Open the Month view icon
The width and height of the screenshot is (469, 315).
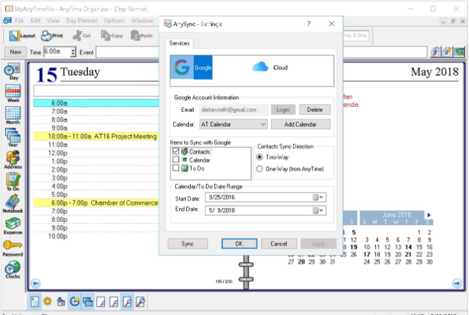click(x=13, y=115)
